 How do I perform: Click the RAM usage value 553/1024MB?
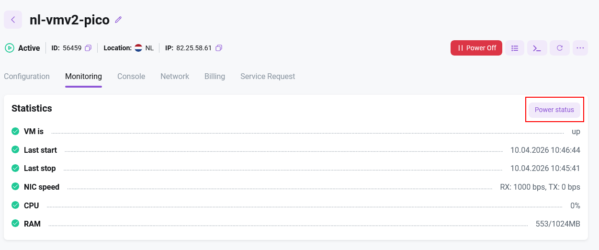tap(558, 224)
